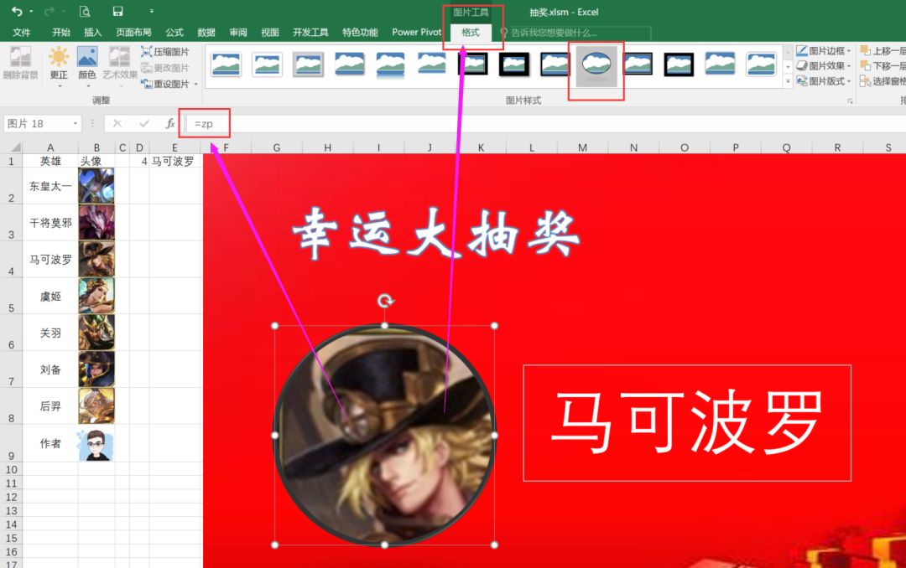Click the Save icon in Quick Access Toolbar
The width and height of the screenshot is (906, 568).
[x=117, y=11]
